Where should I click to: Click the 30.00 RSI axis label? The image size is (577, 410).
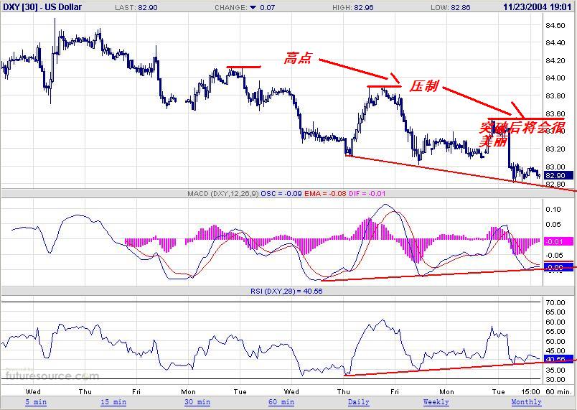click(555, 379)
